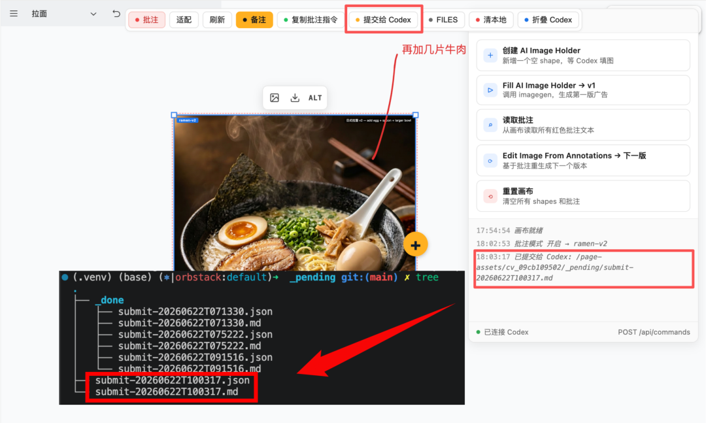Click the play icon of Fill AI Image Holder
Image resolution: width=706 pixels, height=423 pixels.
tap(490, 90)
